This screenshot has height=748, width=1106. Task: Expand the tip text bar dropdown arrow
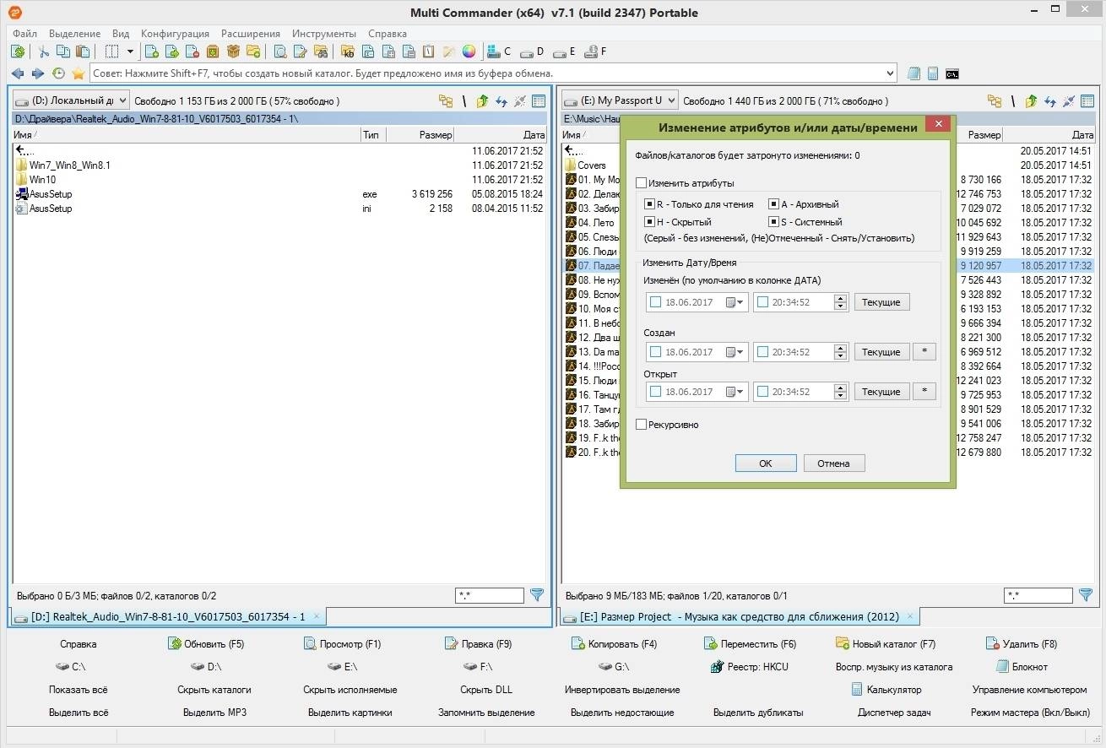click(890, 73)
